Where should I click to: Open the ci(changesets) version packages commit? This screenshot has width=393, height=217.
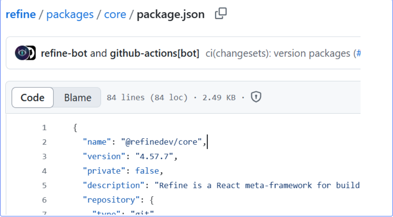point(278,53)
